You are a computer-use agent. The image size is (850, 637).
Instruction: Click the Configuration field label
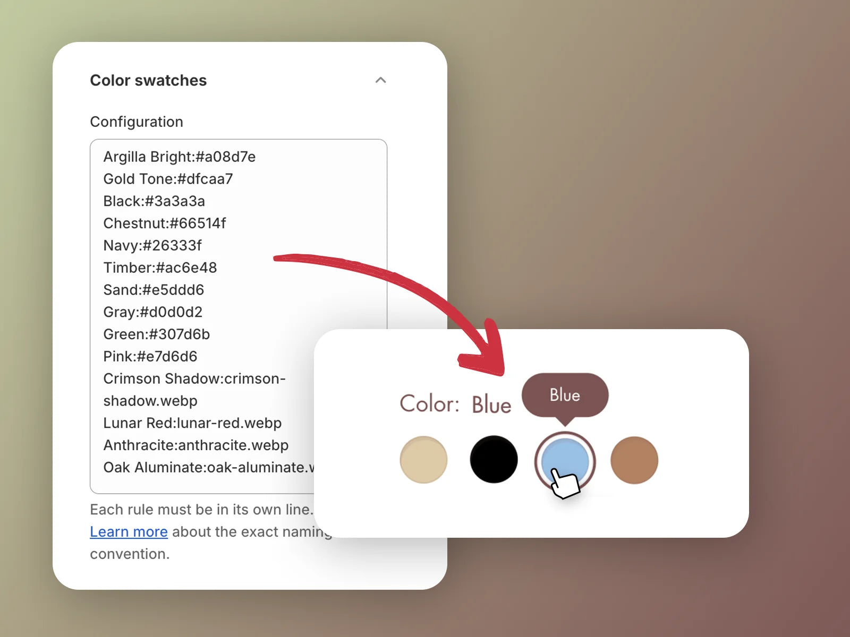(x=137, y=122)
